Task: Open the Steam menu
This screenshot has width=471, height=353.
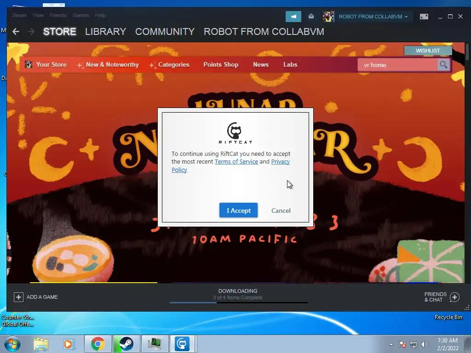Action: (x=19, y=15)
